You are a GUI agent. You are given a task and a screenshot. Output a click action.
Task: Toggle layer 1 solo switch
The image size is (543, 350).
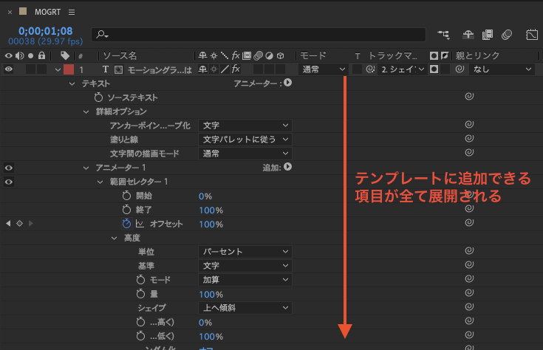30,69
